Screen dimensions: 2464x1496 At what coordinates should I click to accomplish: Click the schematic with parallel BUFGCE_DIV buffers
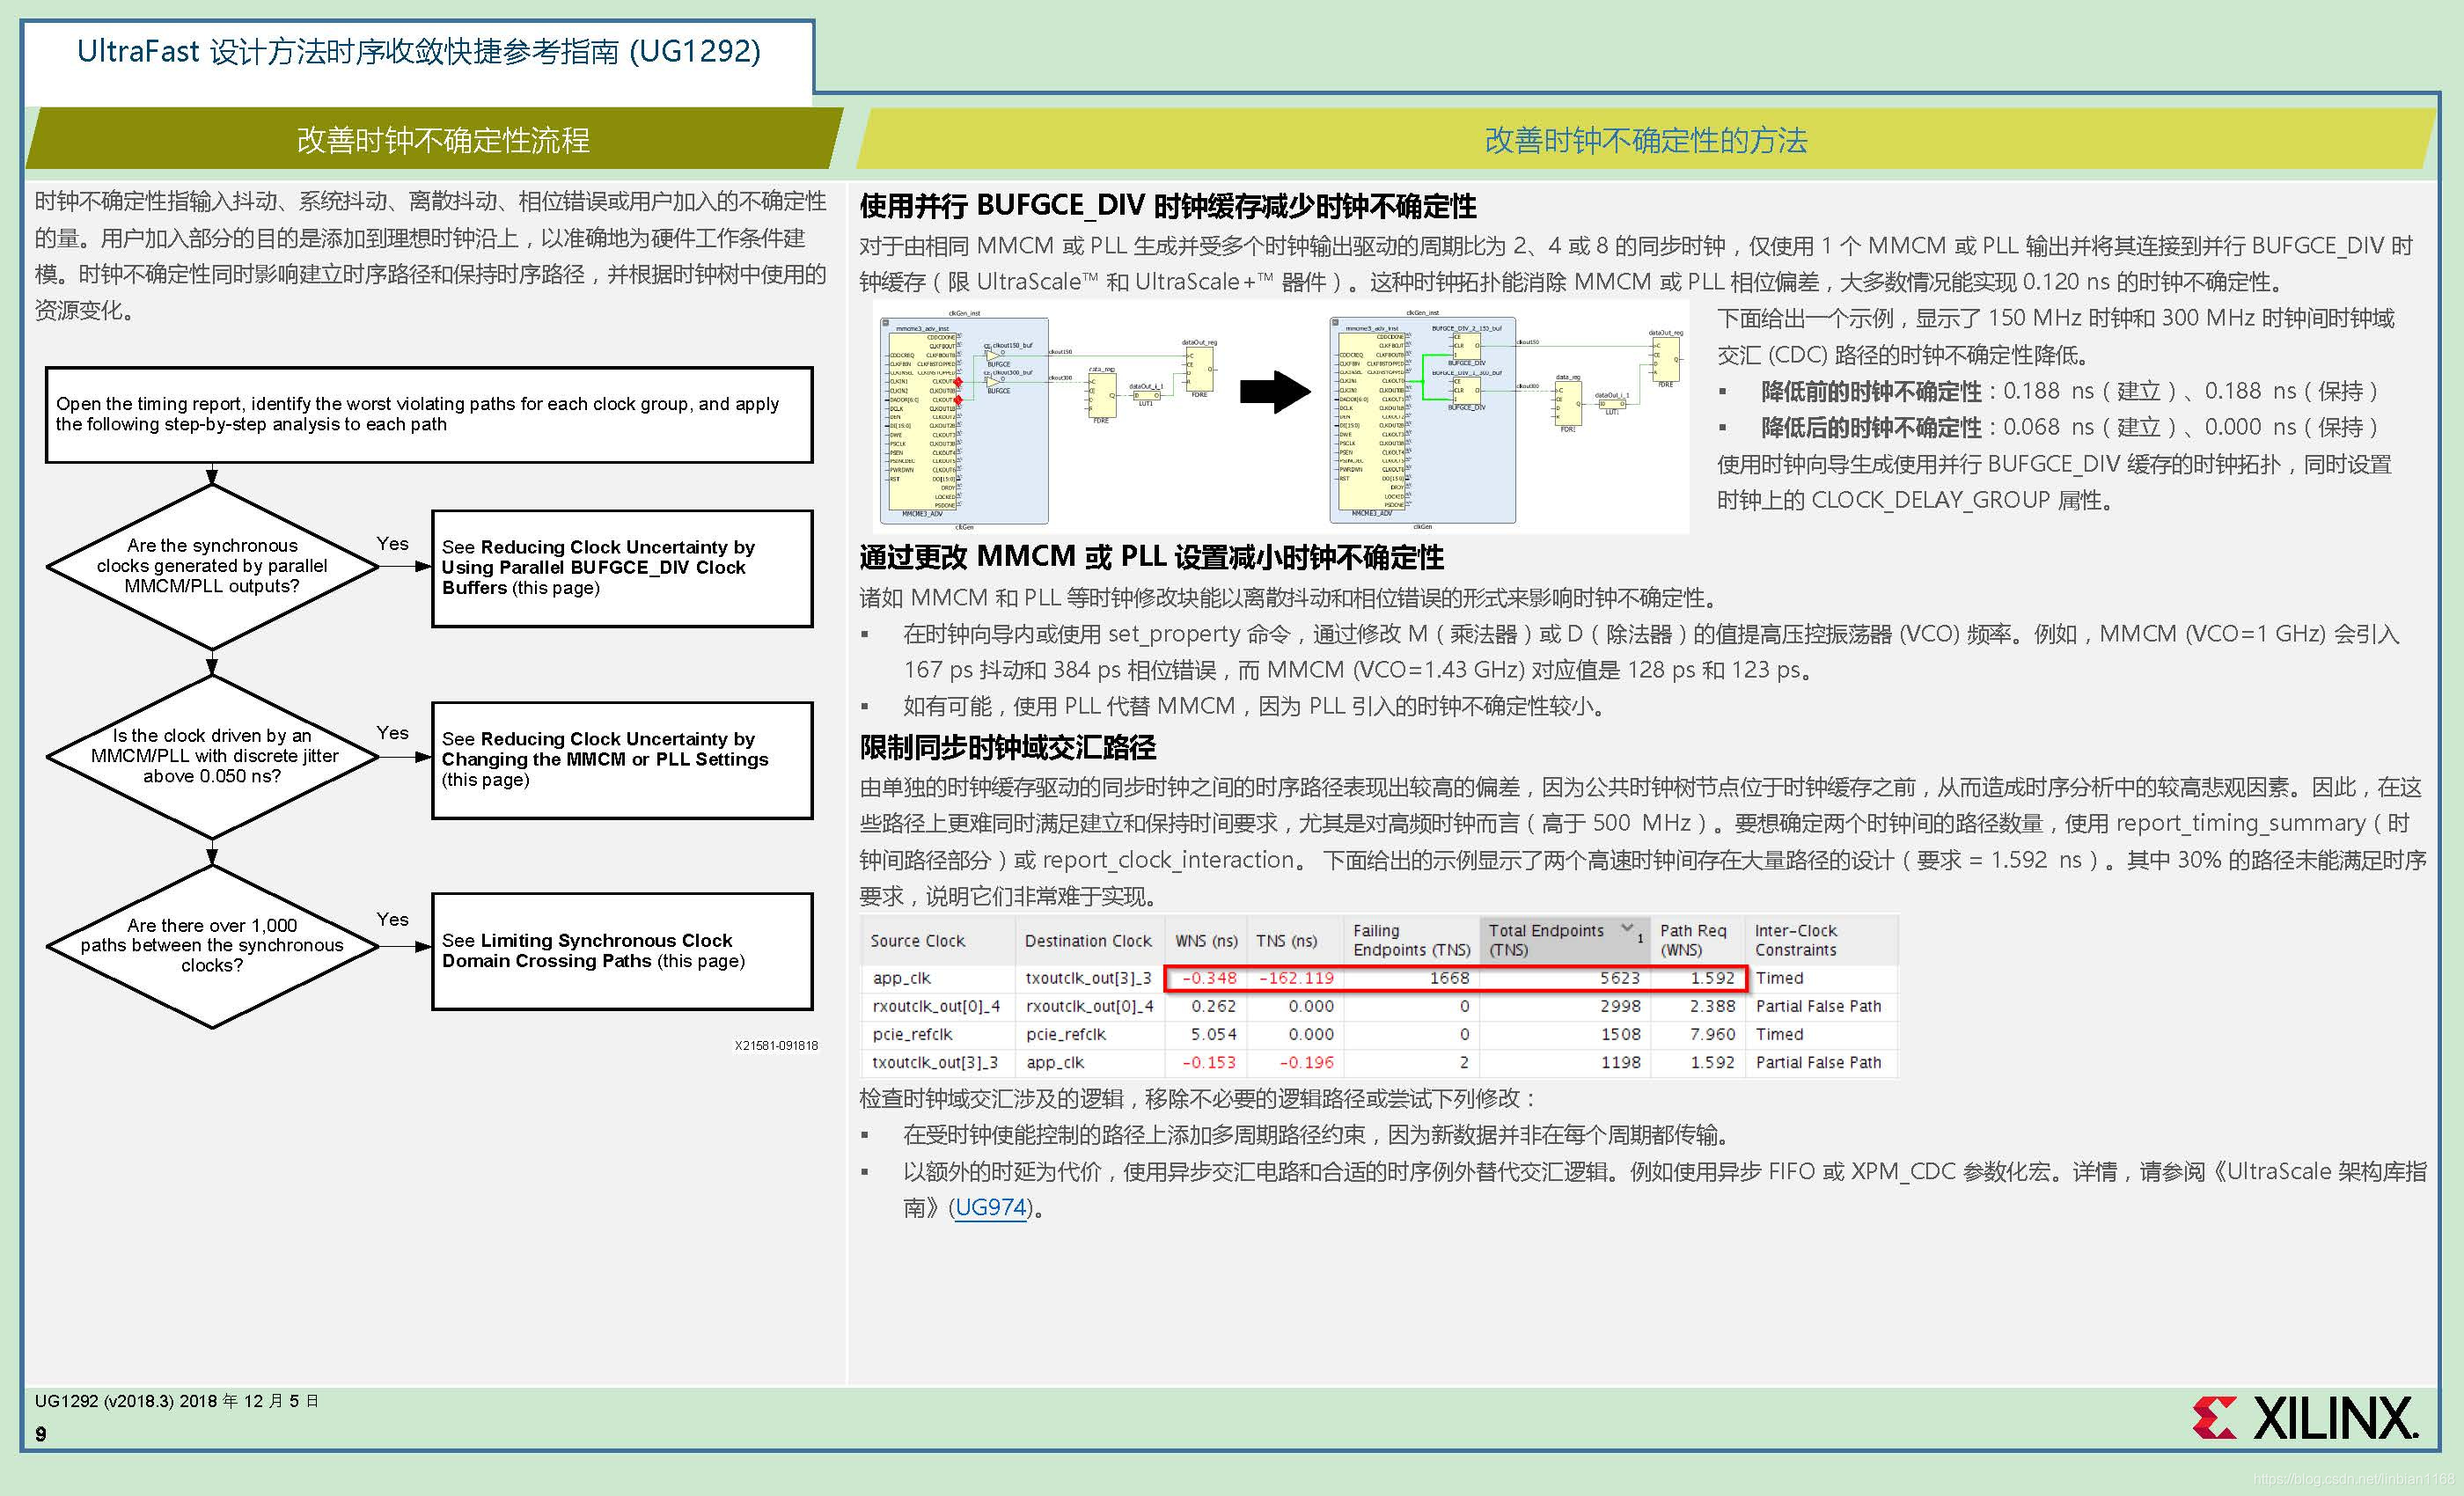point(1508,419)
